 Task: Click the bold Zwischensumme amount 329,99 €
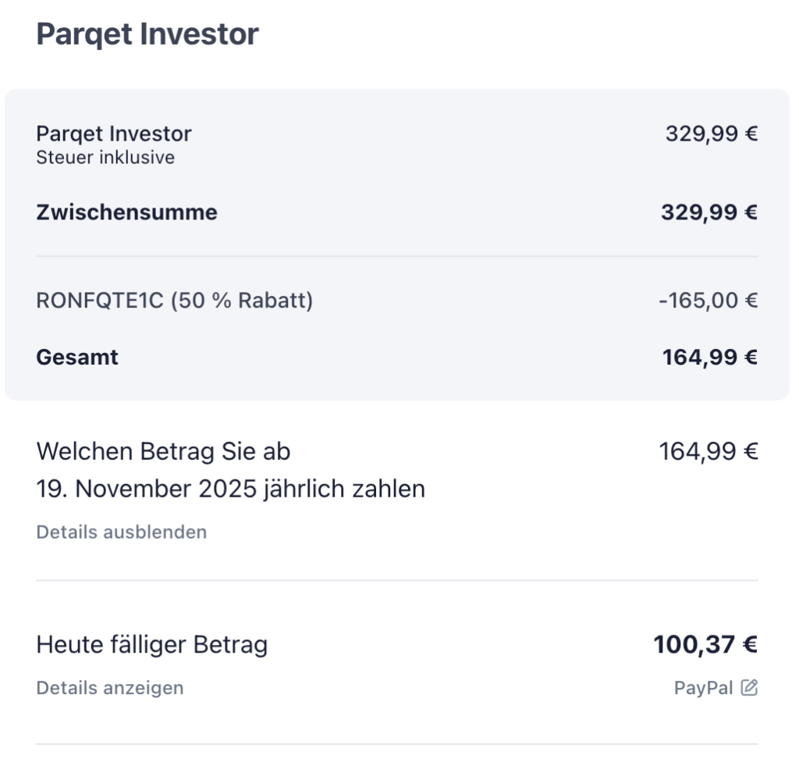709,212
